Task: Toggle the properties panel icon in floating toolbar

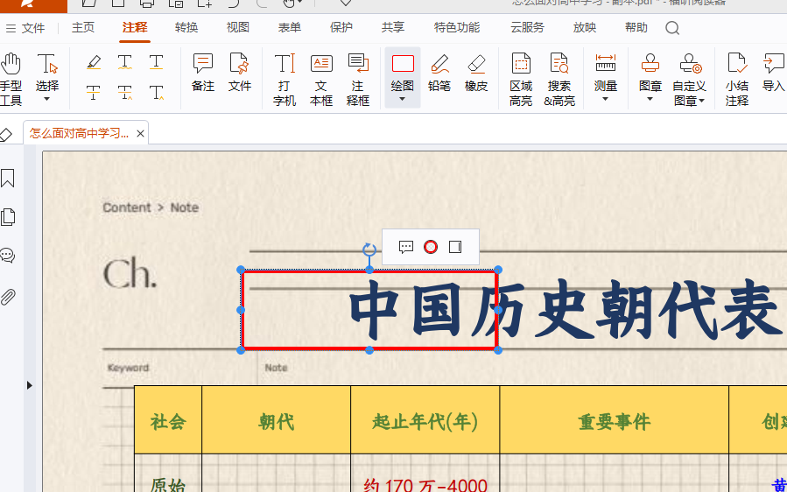Action: click(x=455, y=247)
